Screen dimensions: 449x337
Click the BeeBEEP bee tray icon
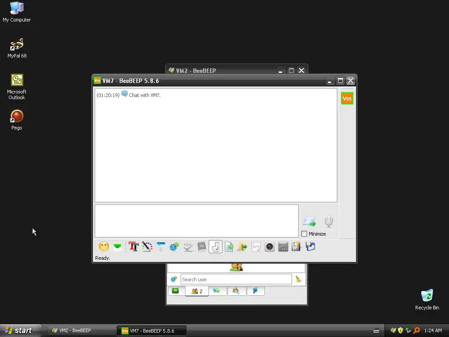click(x=393, y=330)
